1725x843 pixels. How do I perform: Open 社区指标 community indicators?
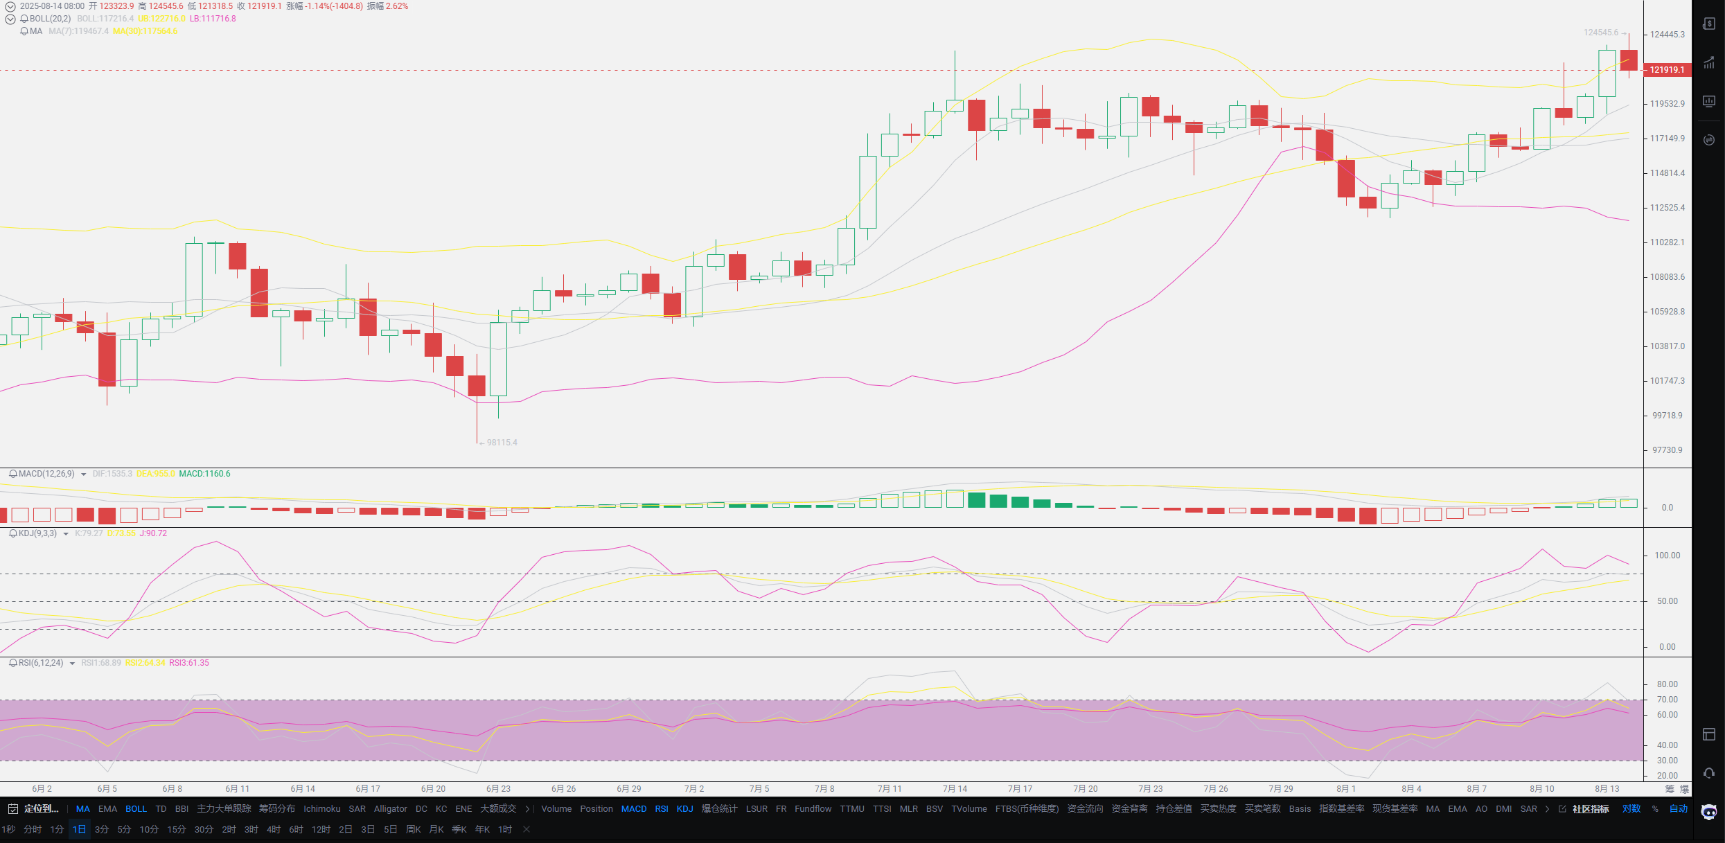[1591, 809]
